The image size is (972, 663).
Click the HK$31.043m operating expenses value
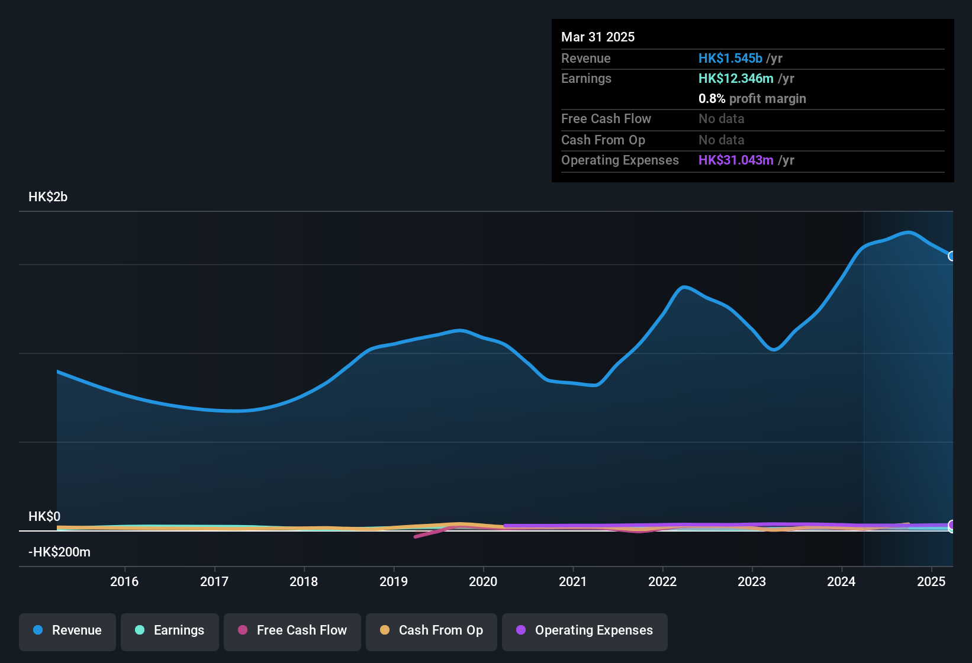736,160
